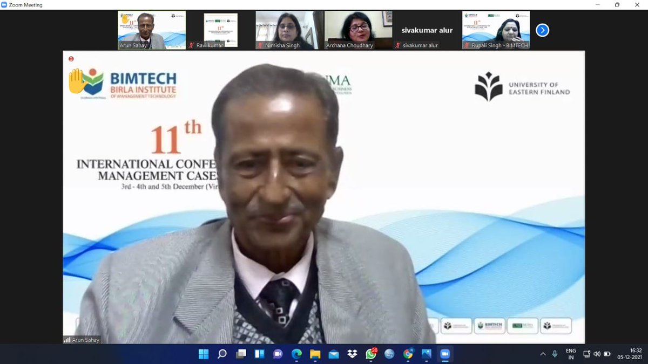Click the Zoom Meeting title bar icon

[4, 5]
